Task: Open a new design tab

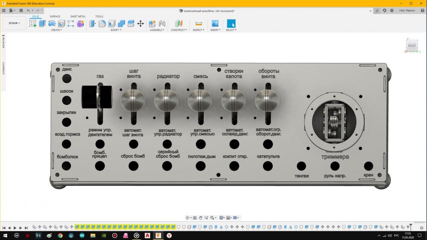Action: [x=377, y=11]
